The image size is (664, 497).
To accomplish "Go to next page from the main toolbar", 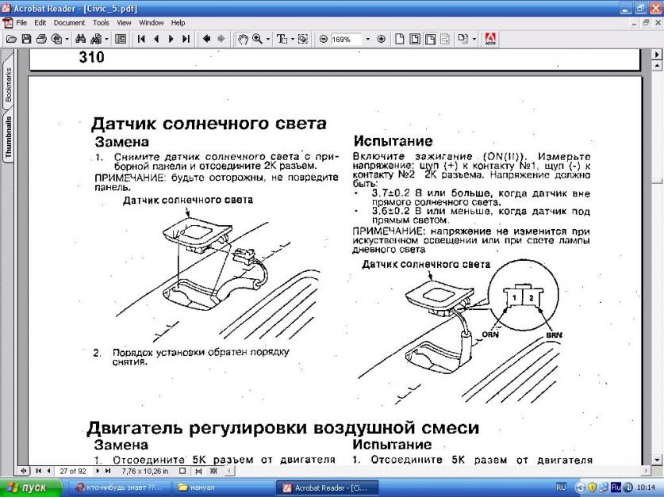I will pyautogui.click(x=171, y=40).
